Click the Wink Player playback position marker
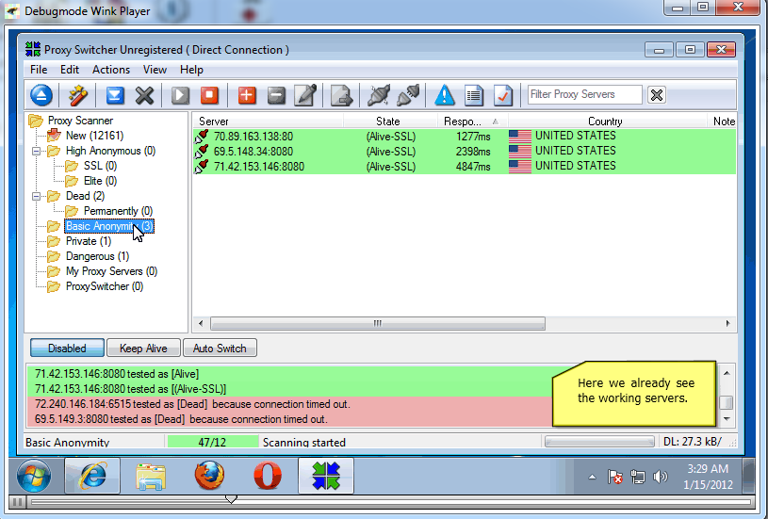 pos(231,499)
